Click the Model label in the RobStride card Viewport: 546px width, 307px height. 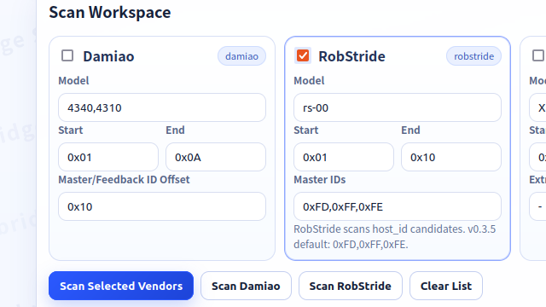(x=309, y=81)
